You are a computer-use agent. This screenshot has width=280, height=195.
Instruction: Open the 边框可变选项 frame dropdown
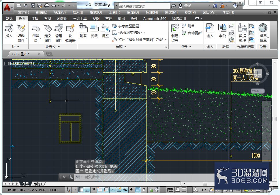click(x=144, y=33)
